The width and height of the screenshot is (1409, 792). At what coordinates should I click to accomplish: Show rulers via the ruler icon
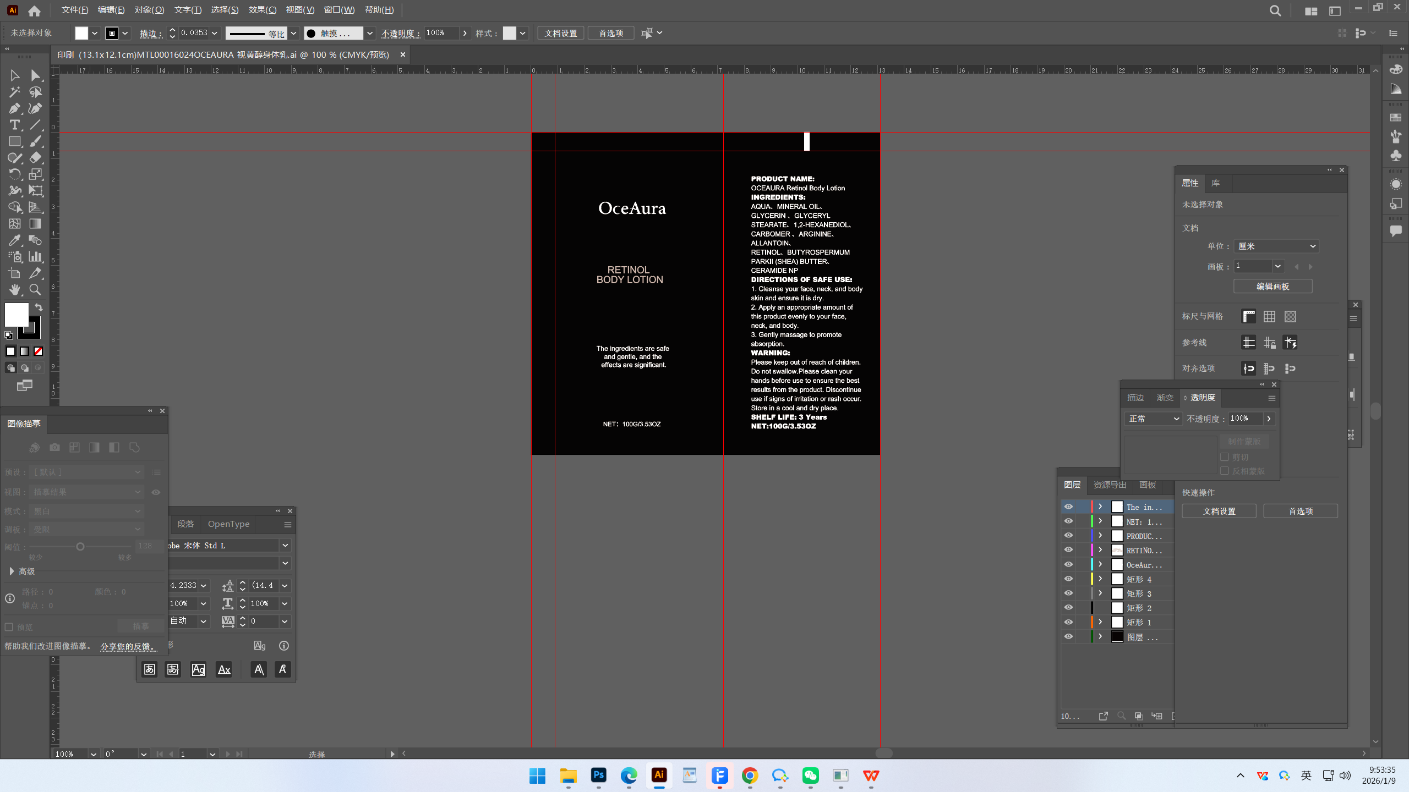(1249, 316)
